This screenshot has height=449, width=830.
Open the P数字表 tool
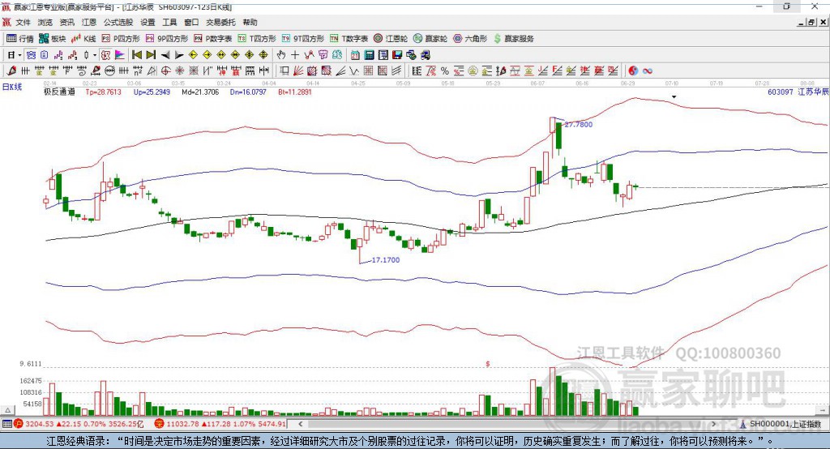(x=213, y=39)
